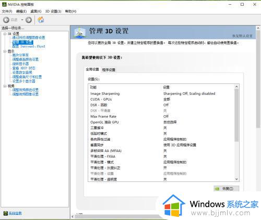Select 调整视频图像设置 in the tree
261x220 pixels.
(x=26, y=94)
